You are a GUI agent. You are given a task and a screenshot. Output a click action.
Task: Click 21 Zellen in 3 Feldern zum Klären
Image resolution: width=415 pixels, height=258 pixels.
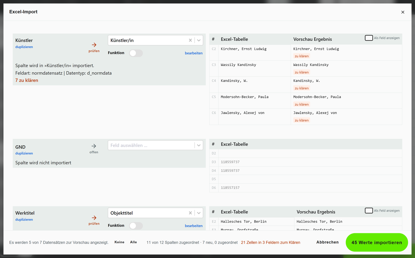tap(270, 243)
